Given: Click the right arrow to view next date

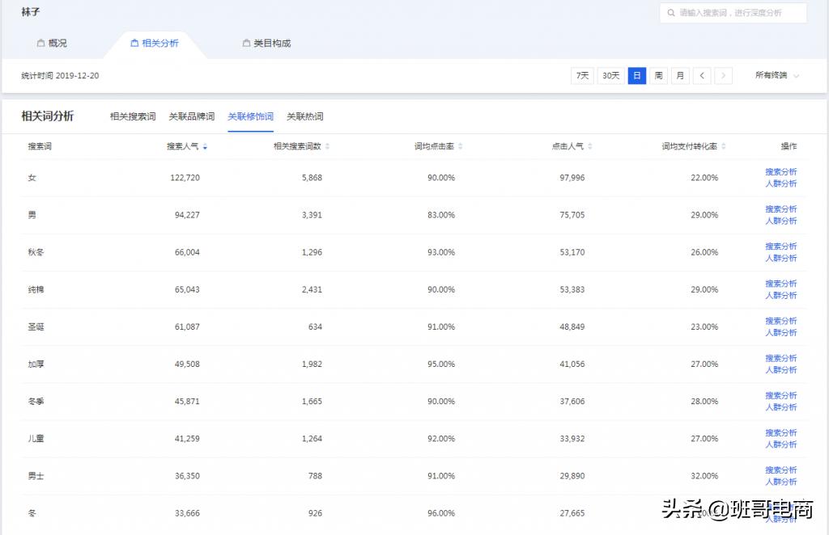Looking at the screenshot, I should click(723, 74).
